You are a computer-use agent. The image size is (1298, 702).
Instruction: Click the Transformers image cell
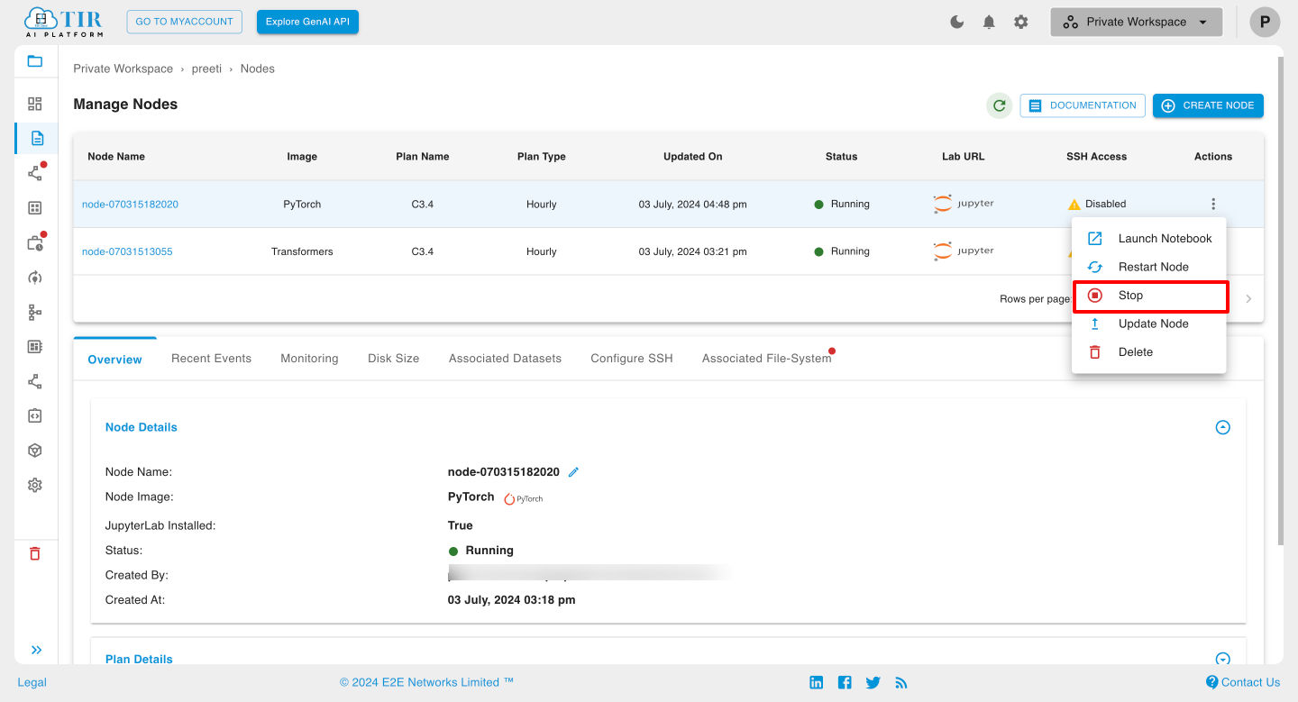[302, 251]
